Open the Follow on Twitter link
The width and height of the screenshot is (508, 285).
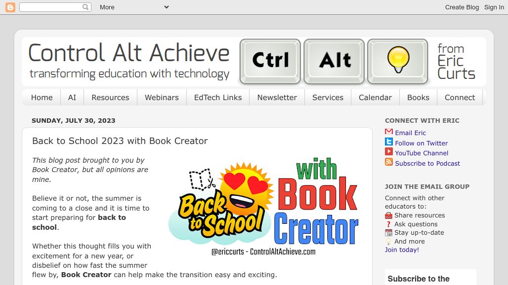pyautogui.click(x=421, y=143)
